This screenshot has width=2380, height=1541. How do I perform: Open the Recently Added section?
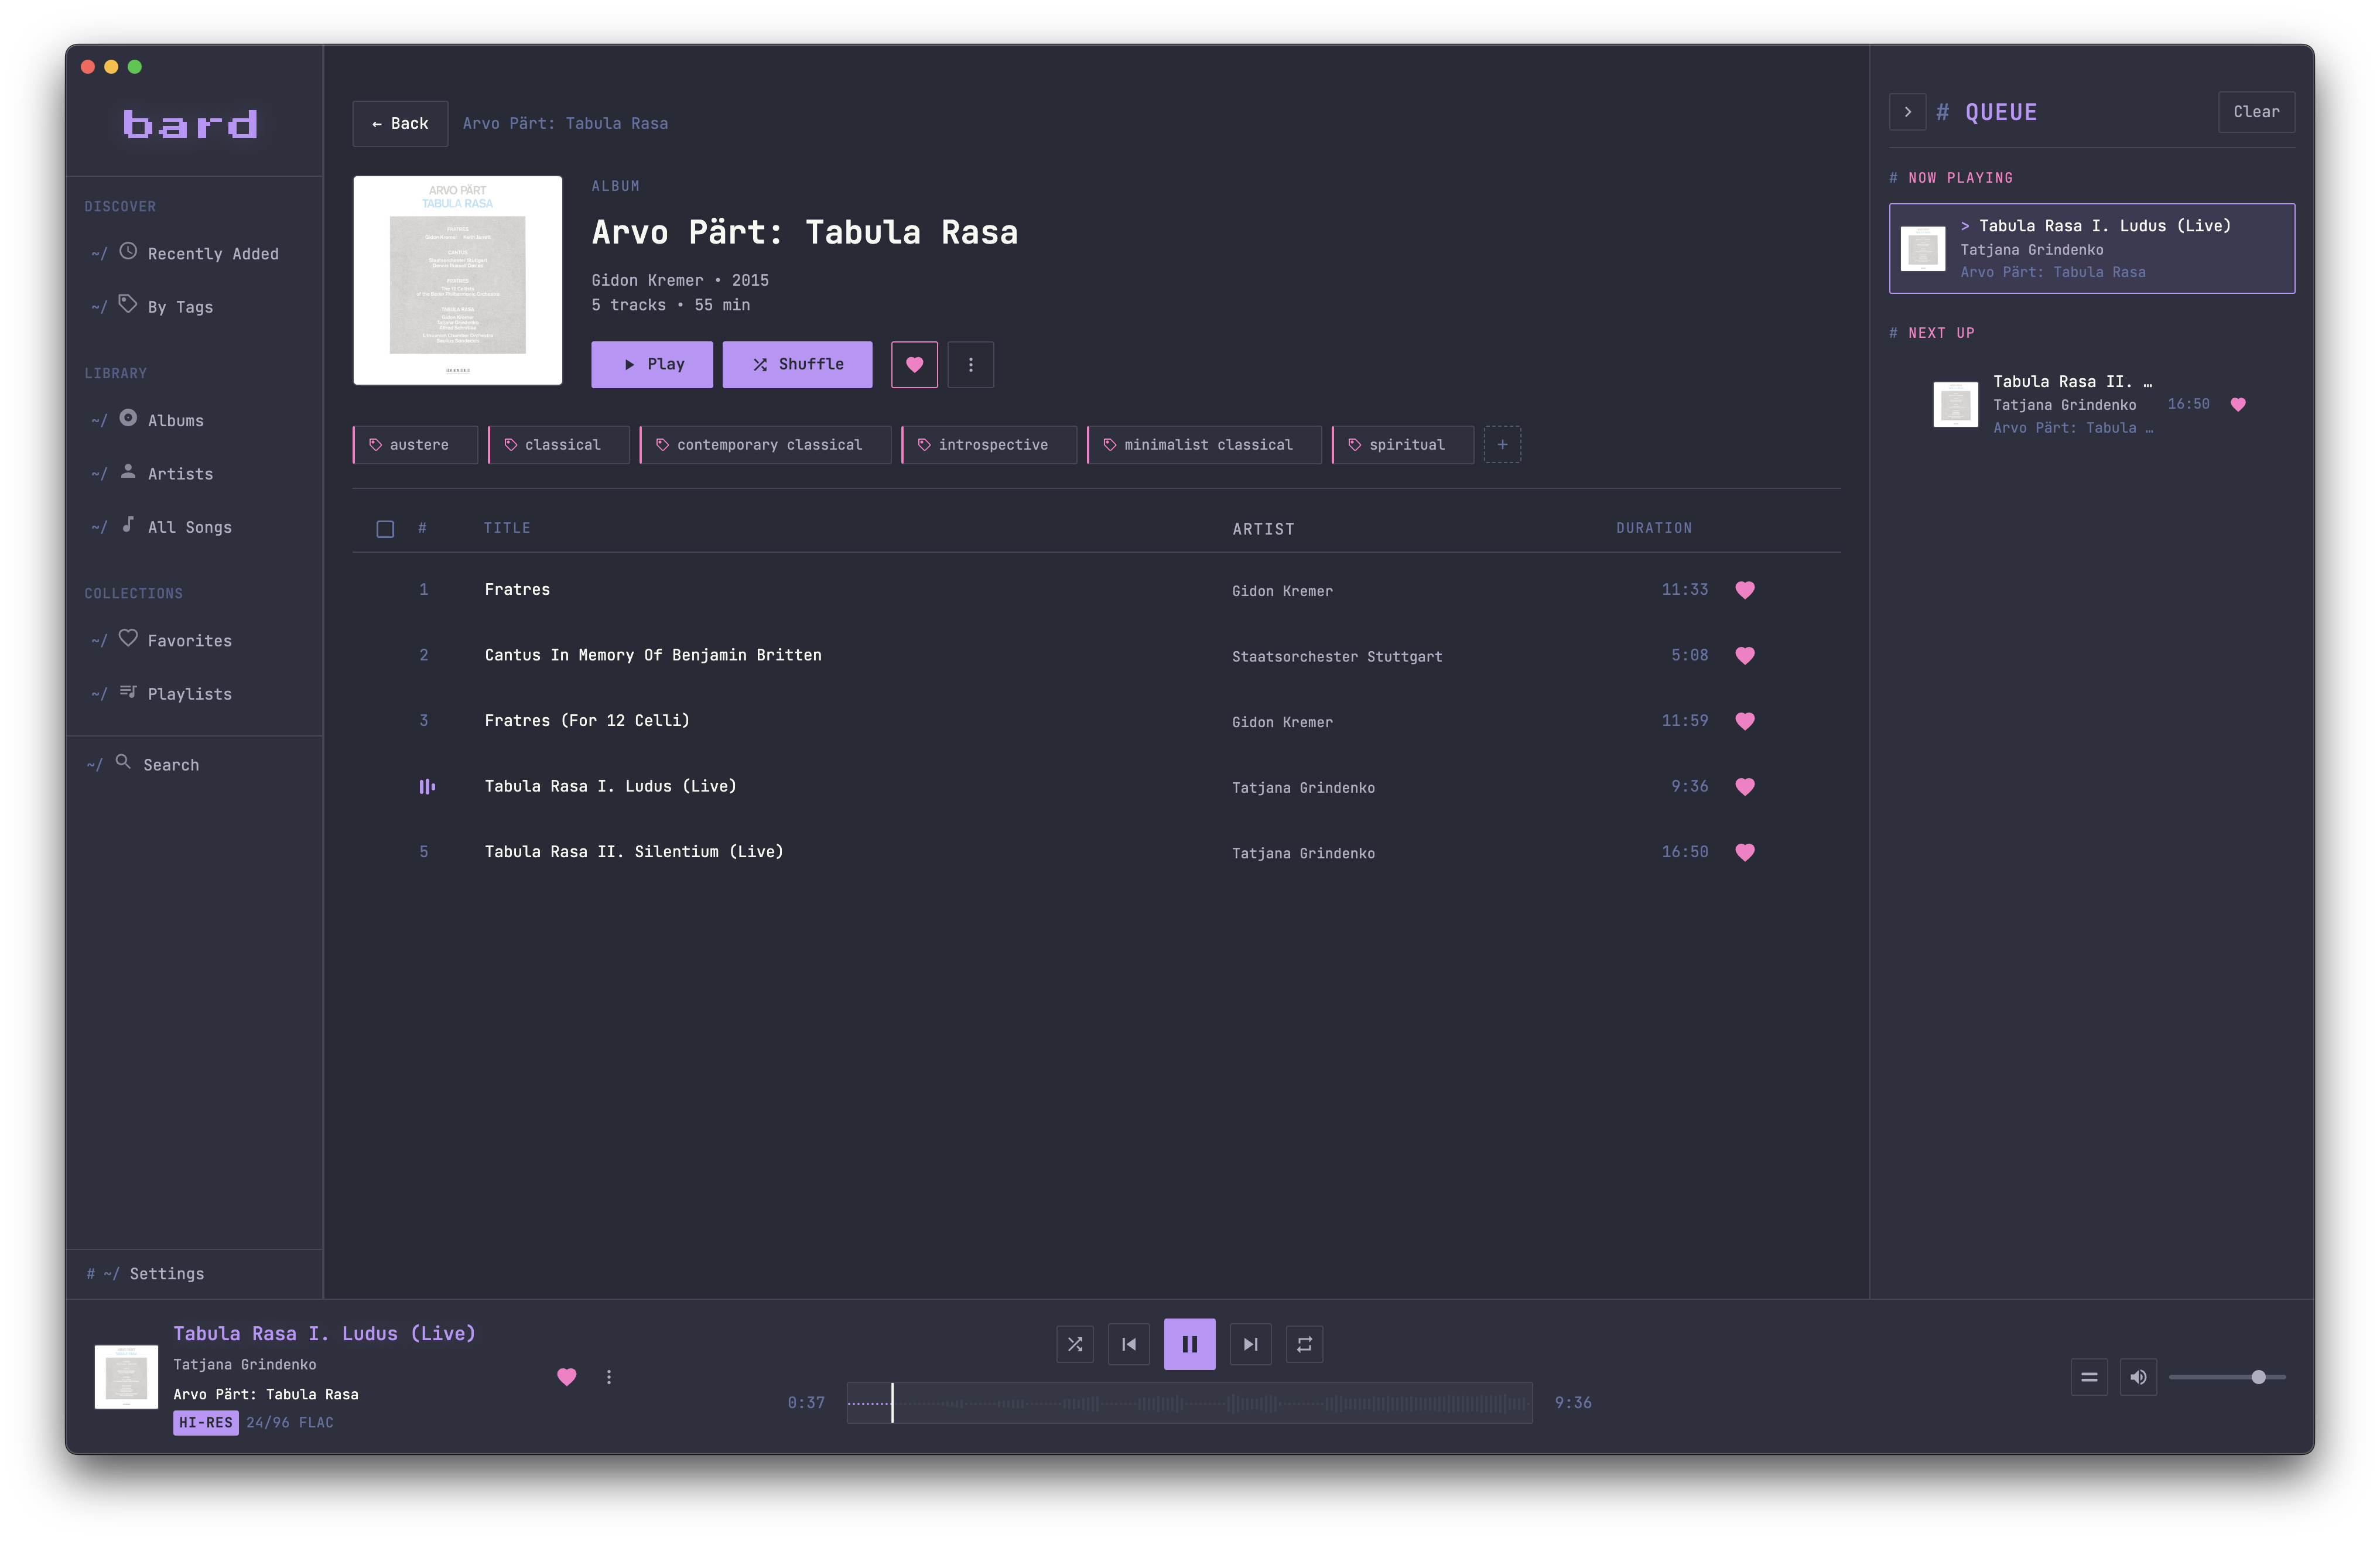tap(212, 253)
